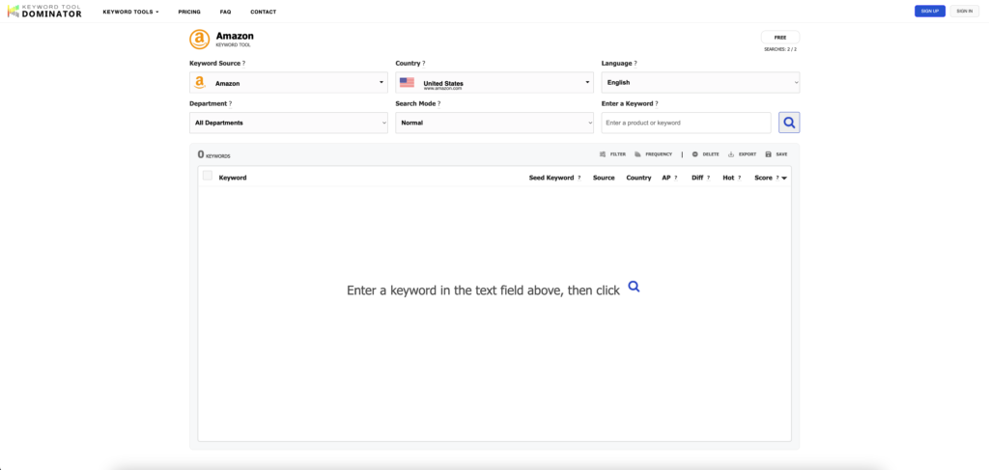
Task: Click the 0 Keywords counter text
Action: tap(213, 154)
